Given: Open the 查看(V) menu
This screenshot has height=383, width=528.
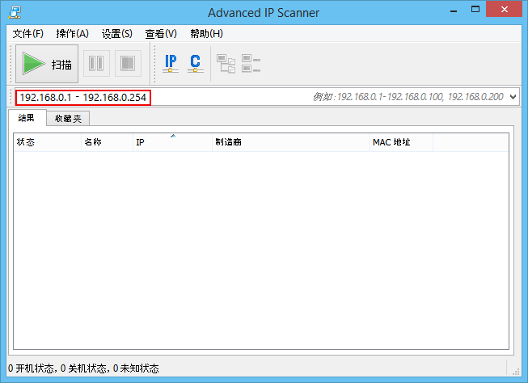Looking at the screenshot, I should click(x=160, y=34).
